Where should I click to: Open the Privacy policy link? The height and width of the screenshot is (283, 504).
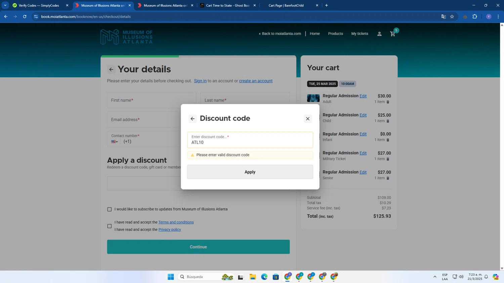[170, 230]
